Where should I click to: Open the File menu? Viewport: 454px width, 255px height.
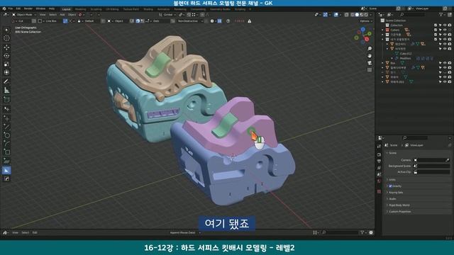(x=11, y=8)
